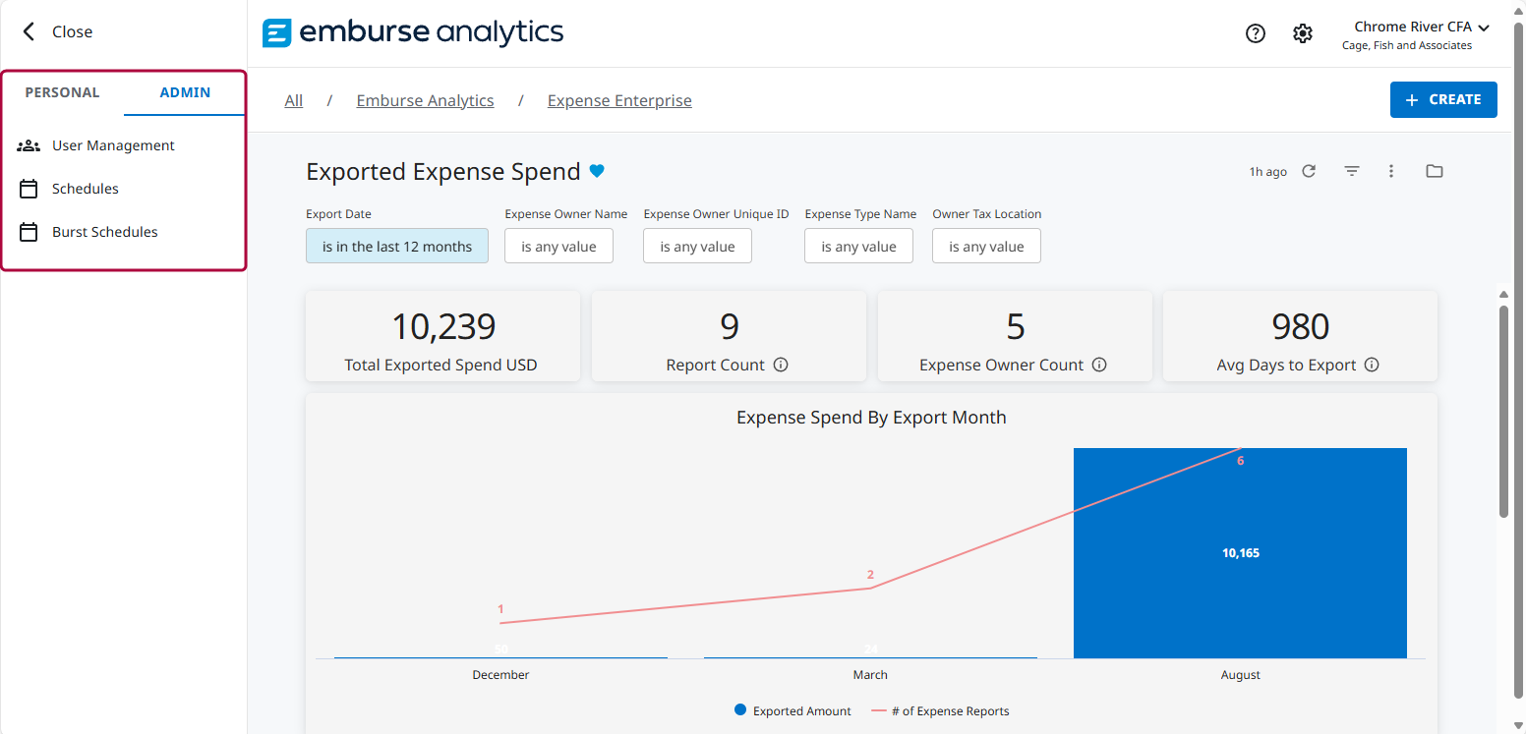Select the ADMIN tab
1526x734 pixels.
click(184, 91)
